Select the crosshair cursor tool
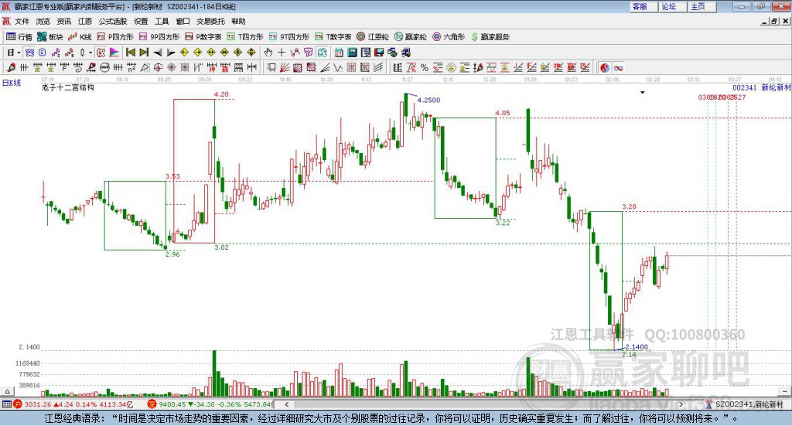The height and width of the screenshot is (426, 792). tap(282, 52)
